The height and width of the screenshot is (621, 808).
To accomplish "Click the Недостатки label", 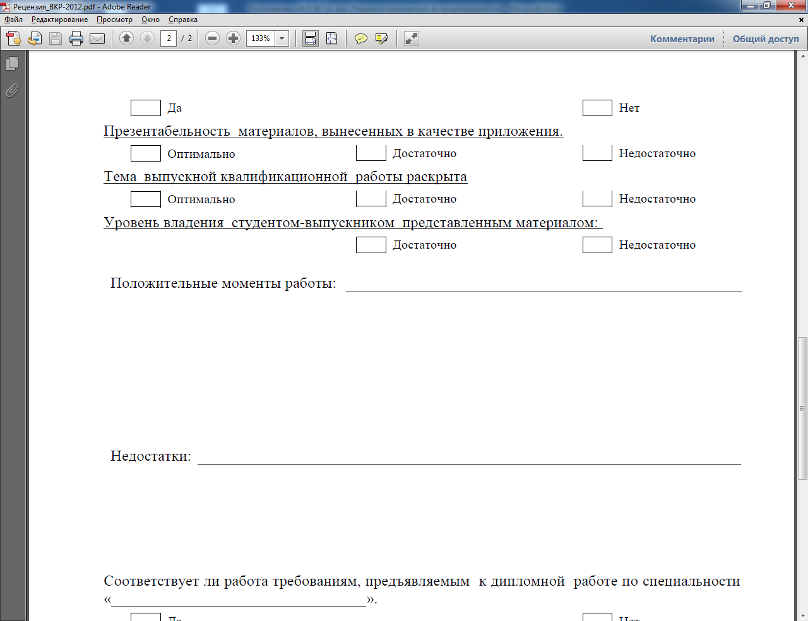I will coord(150,456).
